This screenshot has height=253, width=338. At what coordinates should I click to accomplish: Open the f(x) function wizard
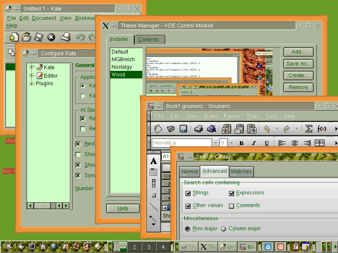pyautogui.click(x=322, y=129)
